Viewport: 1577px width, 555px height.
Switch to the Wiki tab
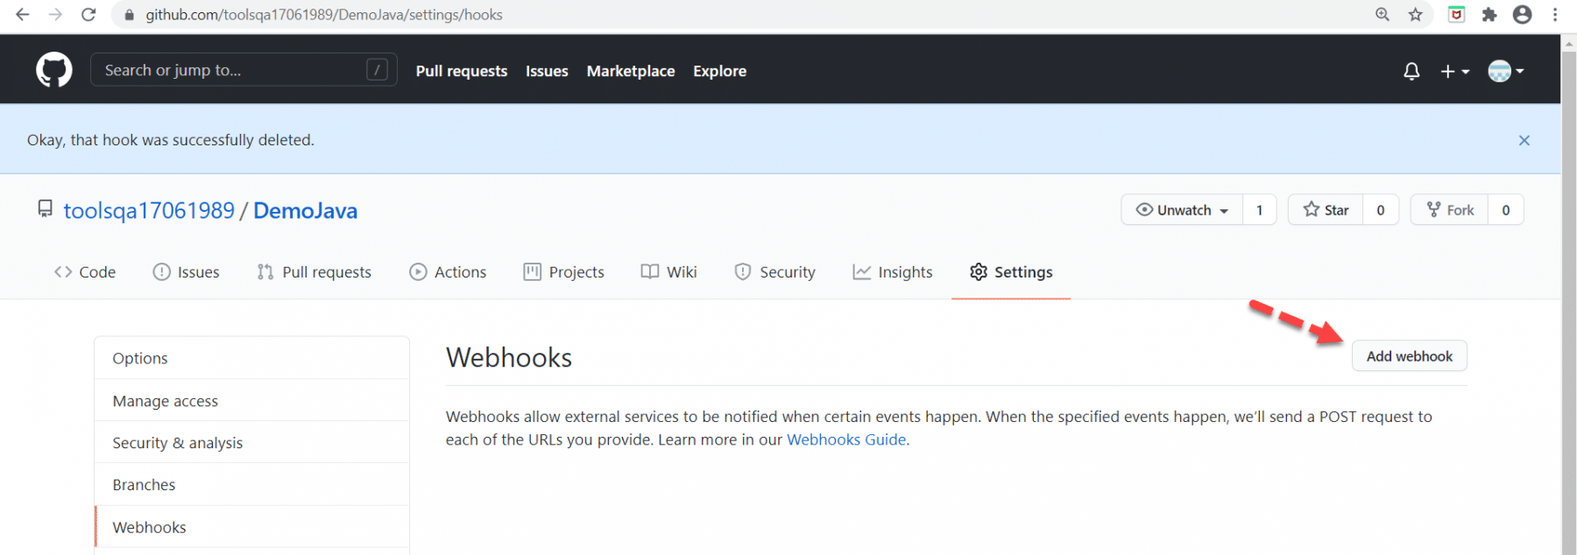pyautogui.click(x=668, y=272)
